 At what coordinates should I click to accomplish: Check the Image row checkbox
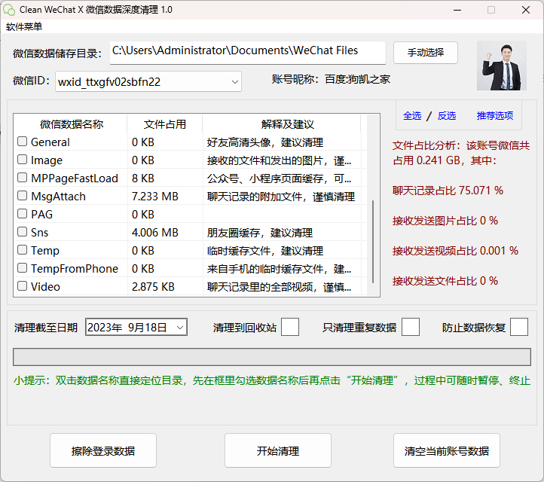22,160
